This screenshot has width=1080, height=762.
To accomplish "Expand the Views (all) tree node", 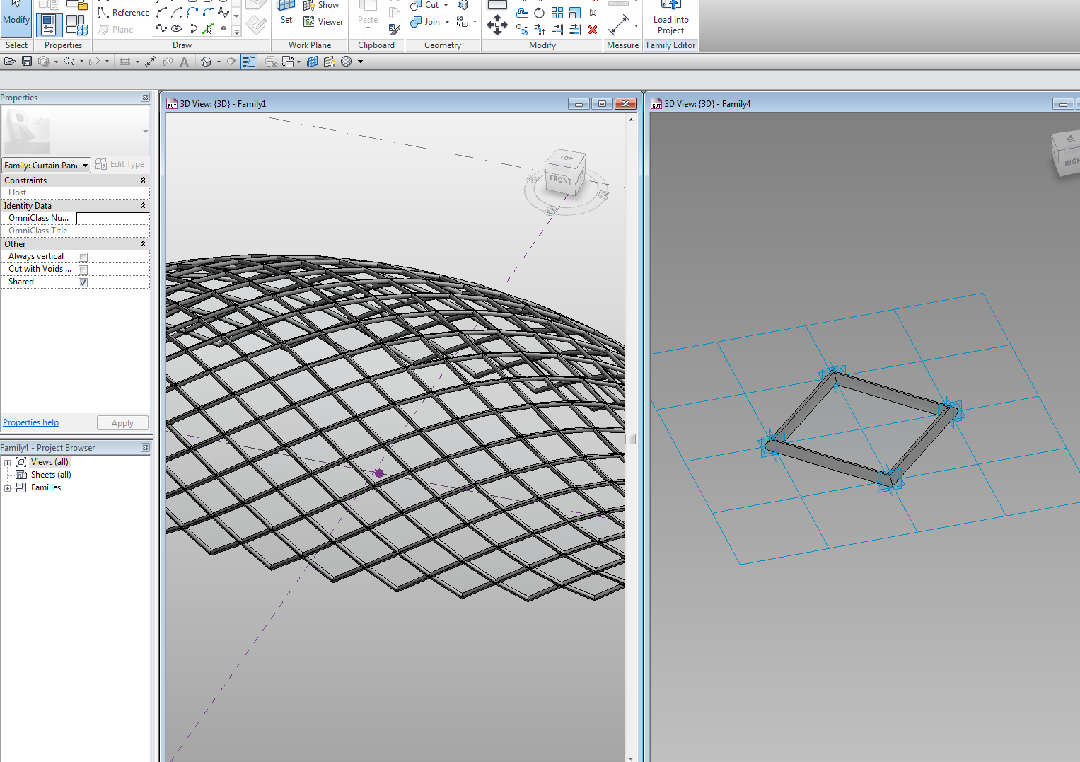I will coord(8,463).
